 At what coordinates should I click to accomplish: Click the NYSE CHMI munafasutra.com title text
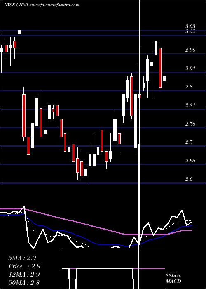click(42, 5)
